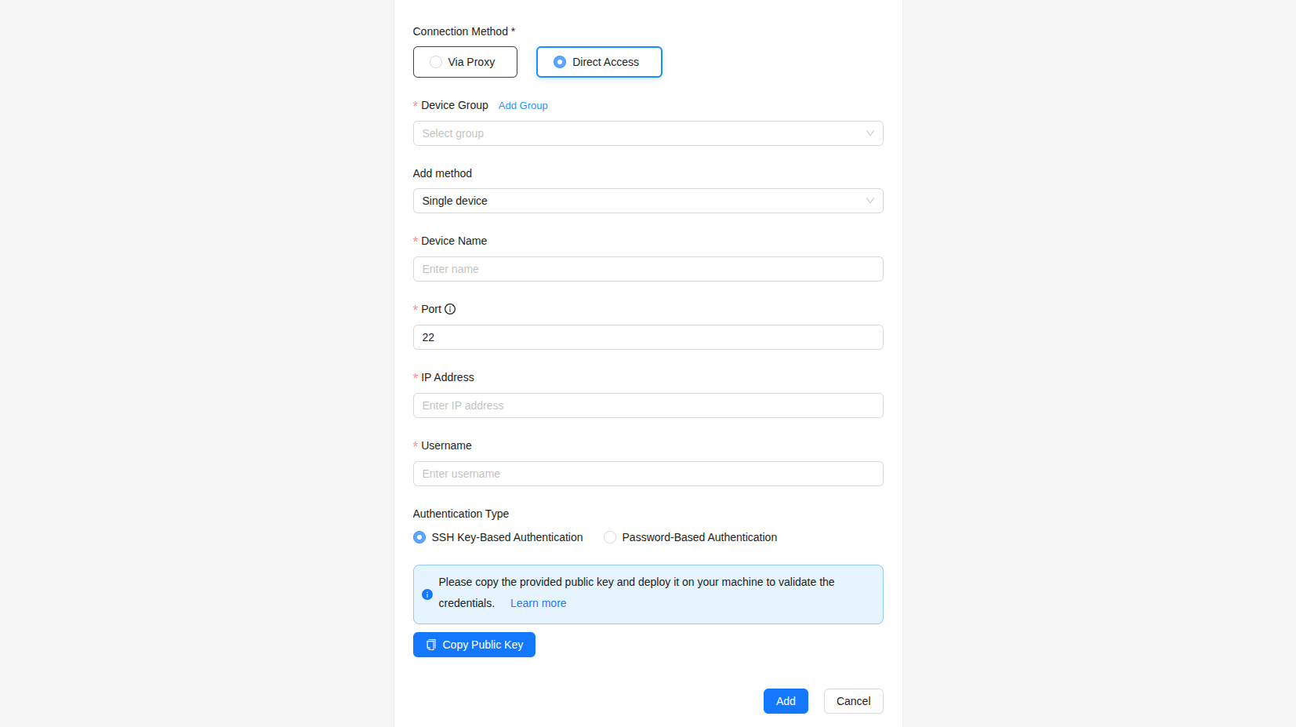
Task: Click the Username text field
Action: (x=648, y=474)
